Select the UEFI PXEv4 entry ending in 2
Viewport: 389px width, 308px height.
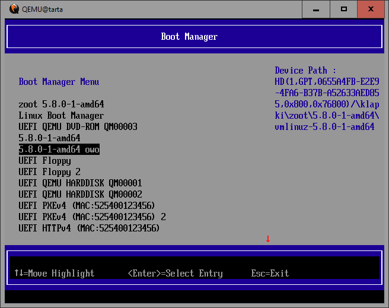pos(92,217)
